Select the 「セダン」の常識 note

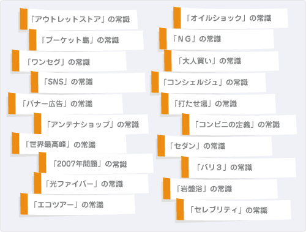click(x=215, y=146)
